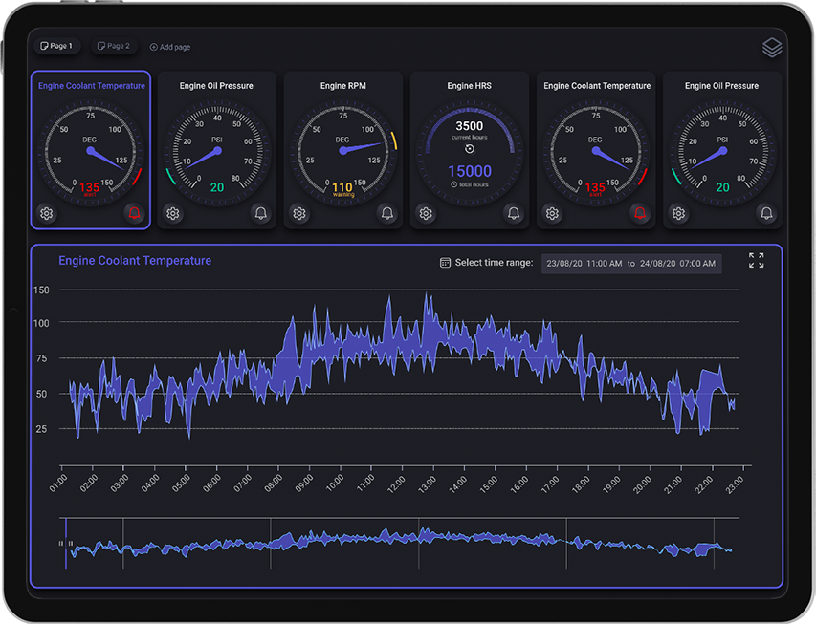
Task: Open the time range date field
Action: click(631, 264)
